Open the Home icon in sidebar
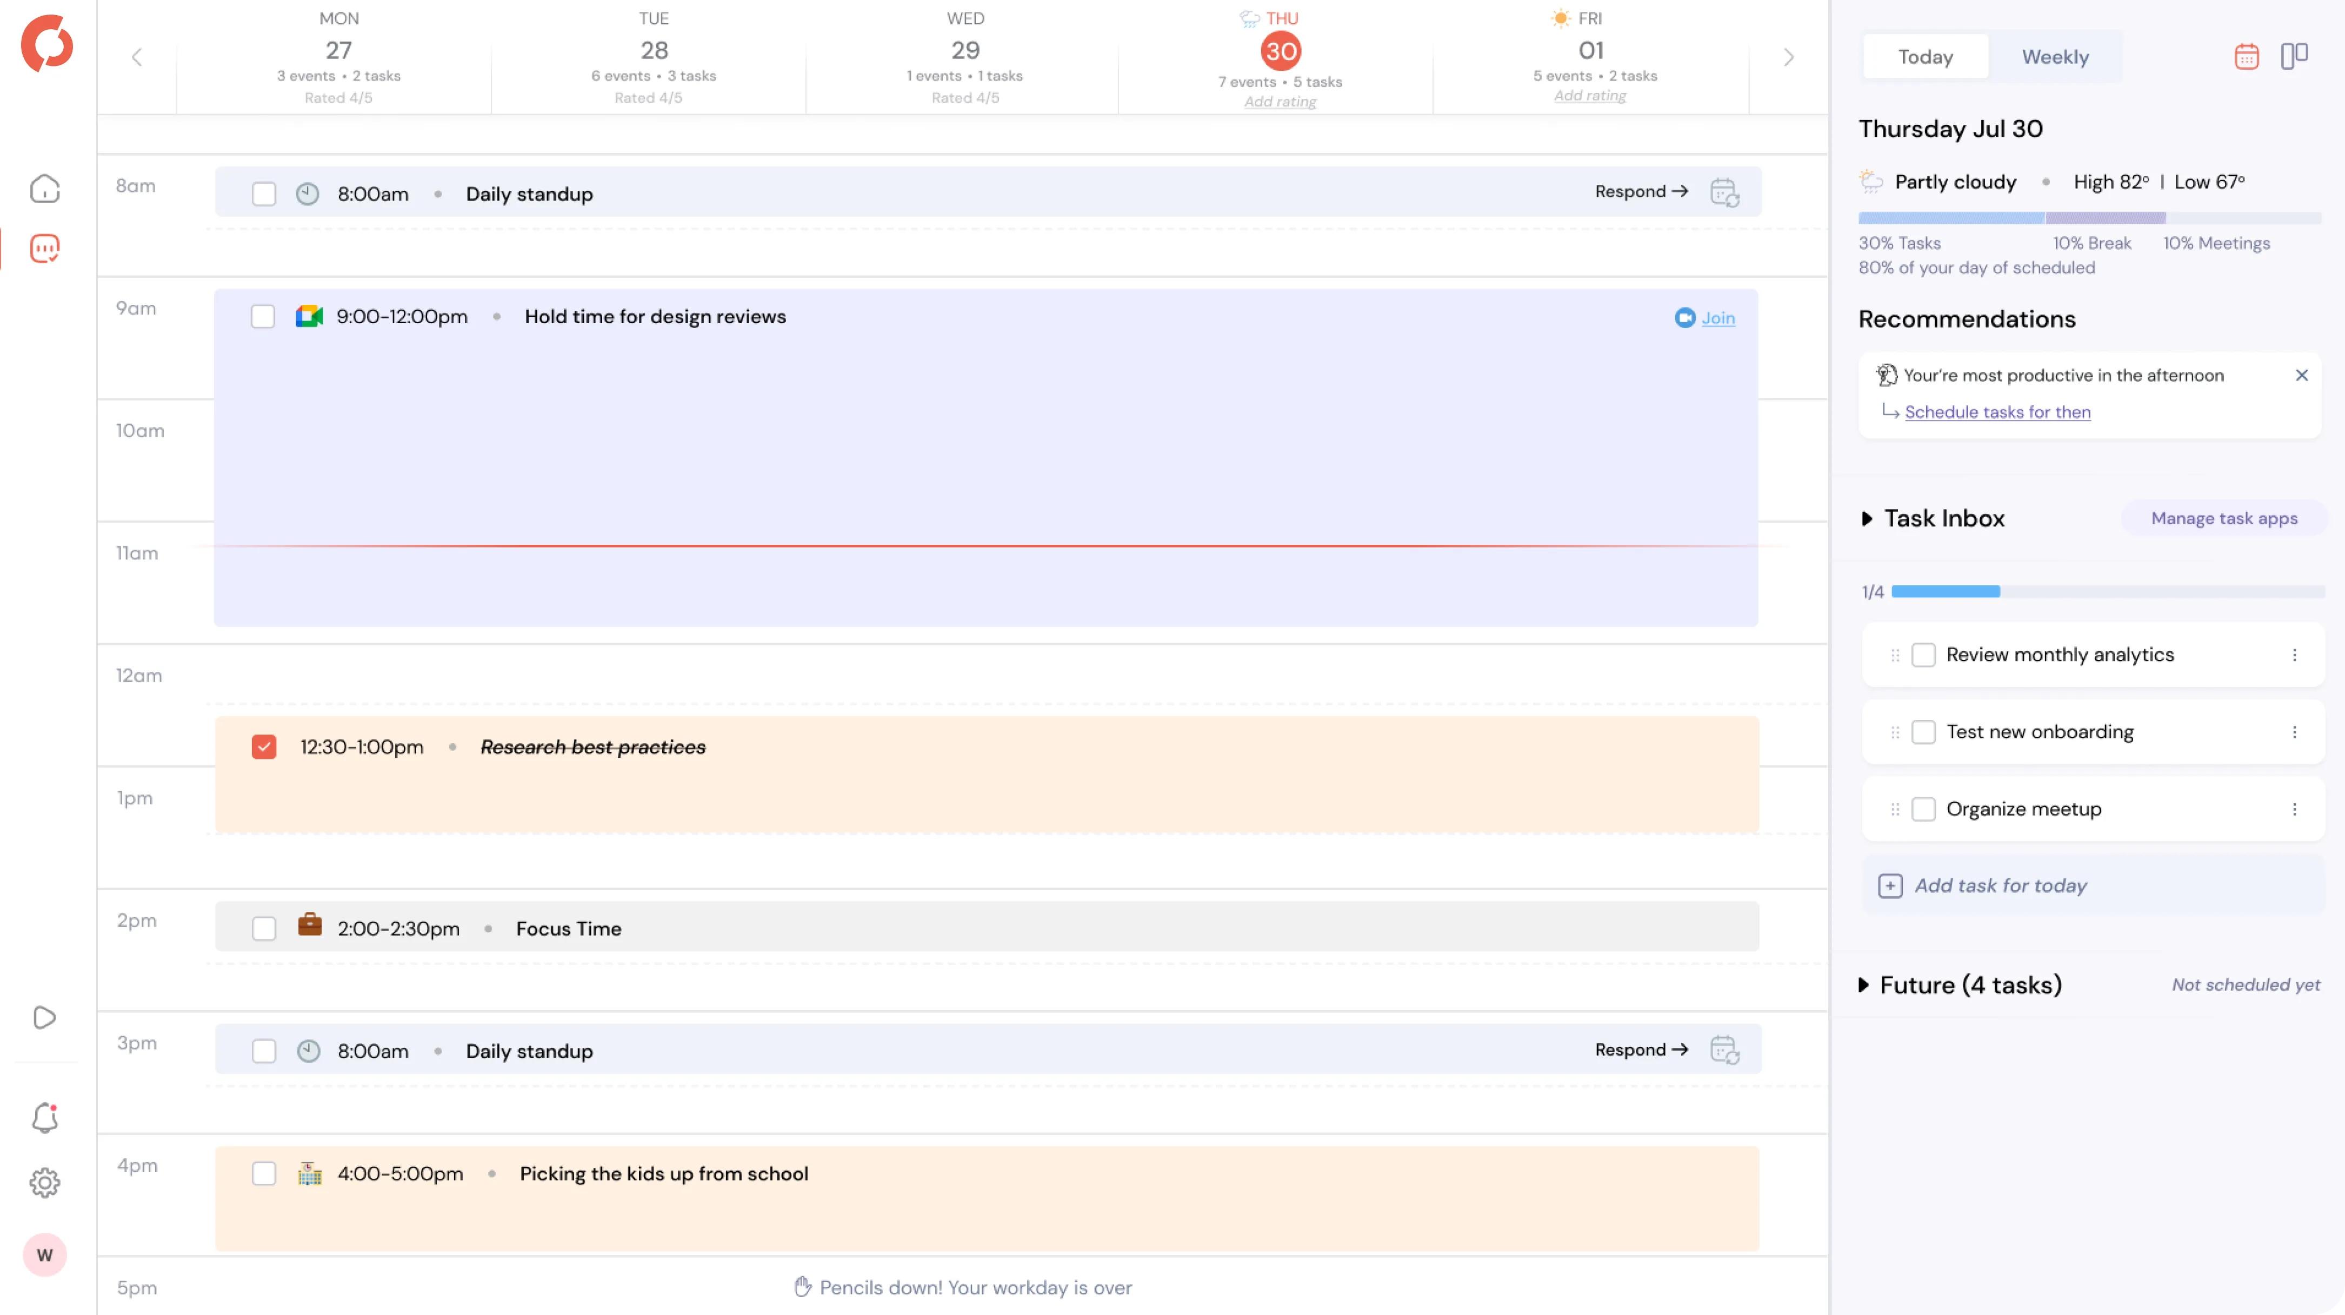2345x1315 pixels. pyautogui.click(x=45, y=189)
